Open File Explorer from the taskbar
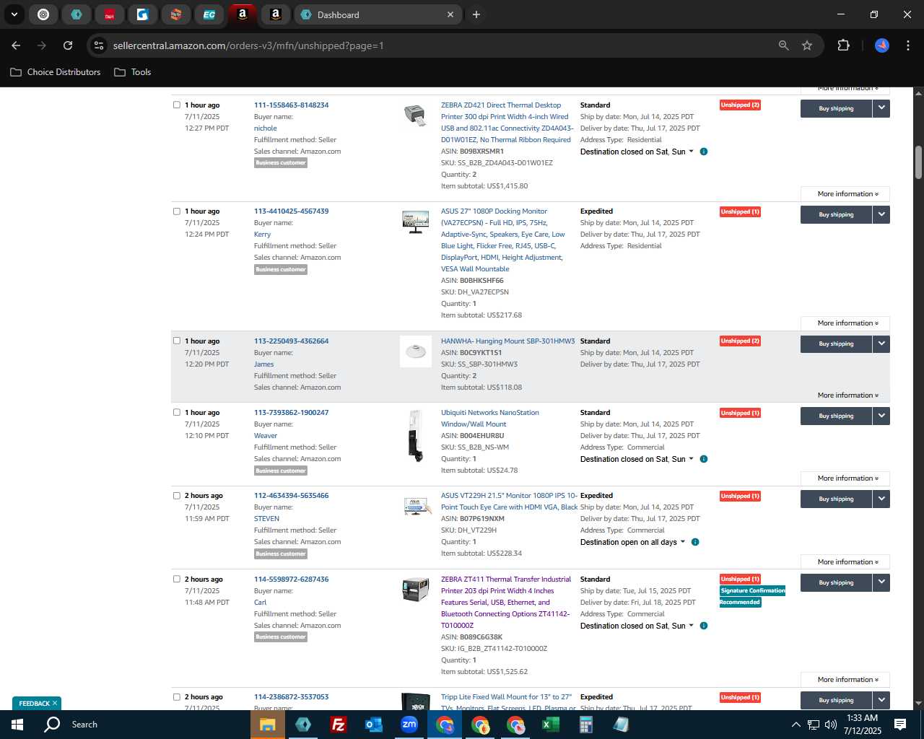This screenshot has width=924, height=739. [267, 725]
